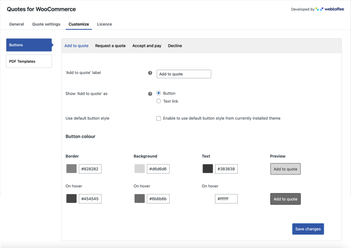
Task: Click the WebToffee developer logo
Action: click(x=330, y=9)
